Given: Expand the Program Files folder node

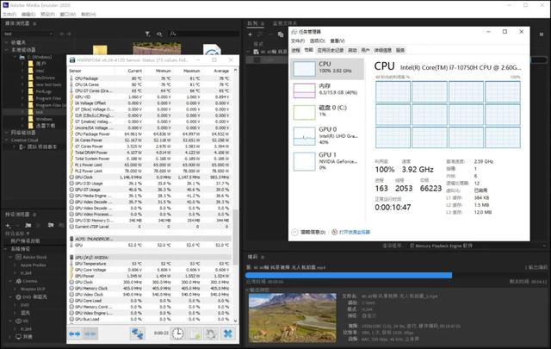Looking at the screenshot, I should coord(23,97).
